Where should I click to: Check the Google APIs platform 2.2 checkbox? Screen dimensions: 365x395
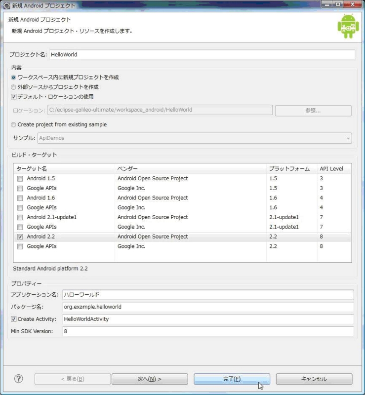[x=20, y=246]
